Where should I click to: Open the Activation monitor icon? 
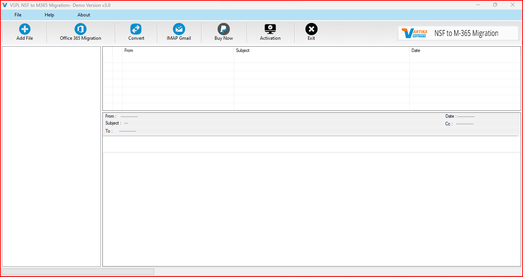tap(270, 29)
